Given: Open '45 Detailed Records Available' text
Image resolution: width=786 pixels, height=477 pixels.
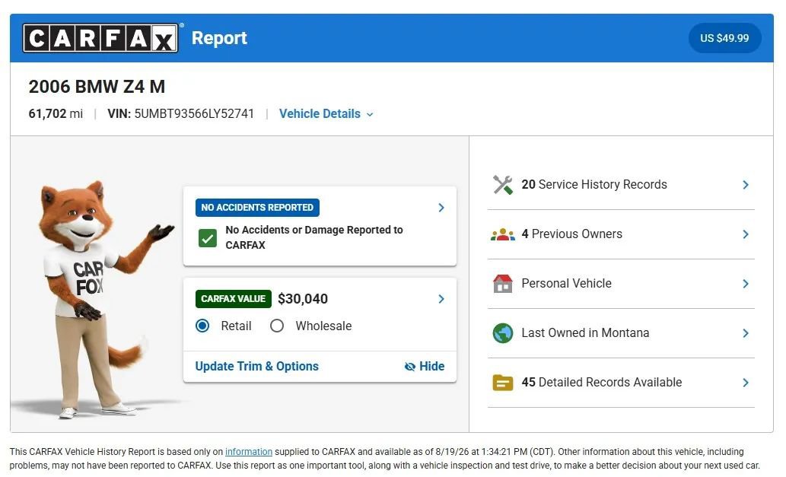Looking at the screenshot, I should 602,383.
